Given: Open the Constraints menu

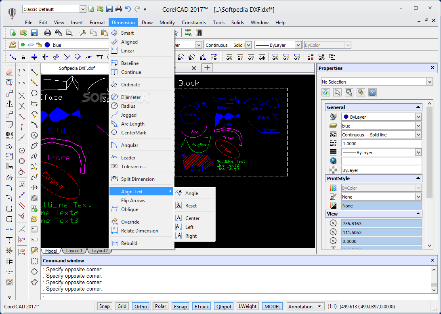Looking at the screenshot, I should [x=194, y=23].
